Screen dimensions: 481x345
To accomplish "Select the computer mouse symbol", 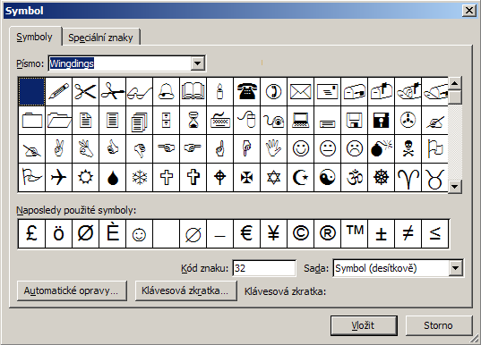I will pyautogui.click(x=246, y=121).
